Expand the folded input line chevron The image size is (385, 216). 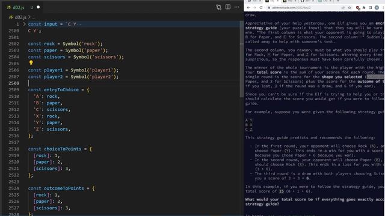24,24
